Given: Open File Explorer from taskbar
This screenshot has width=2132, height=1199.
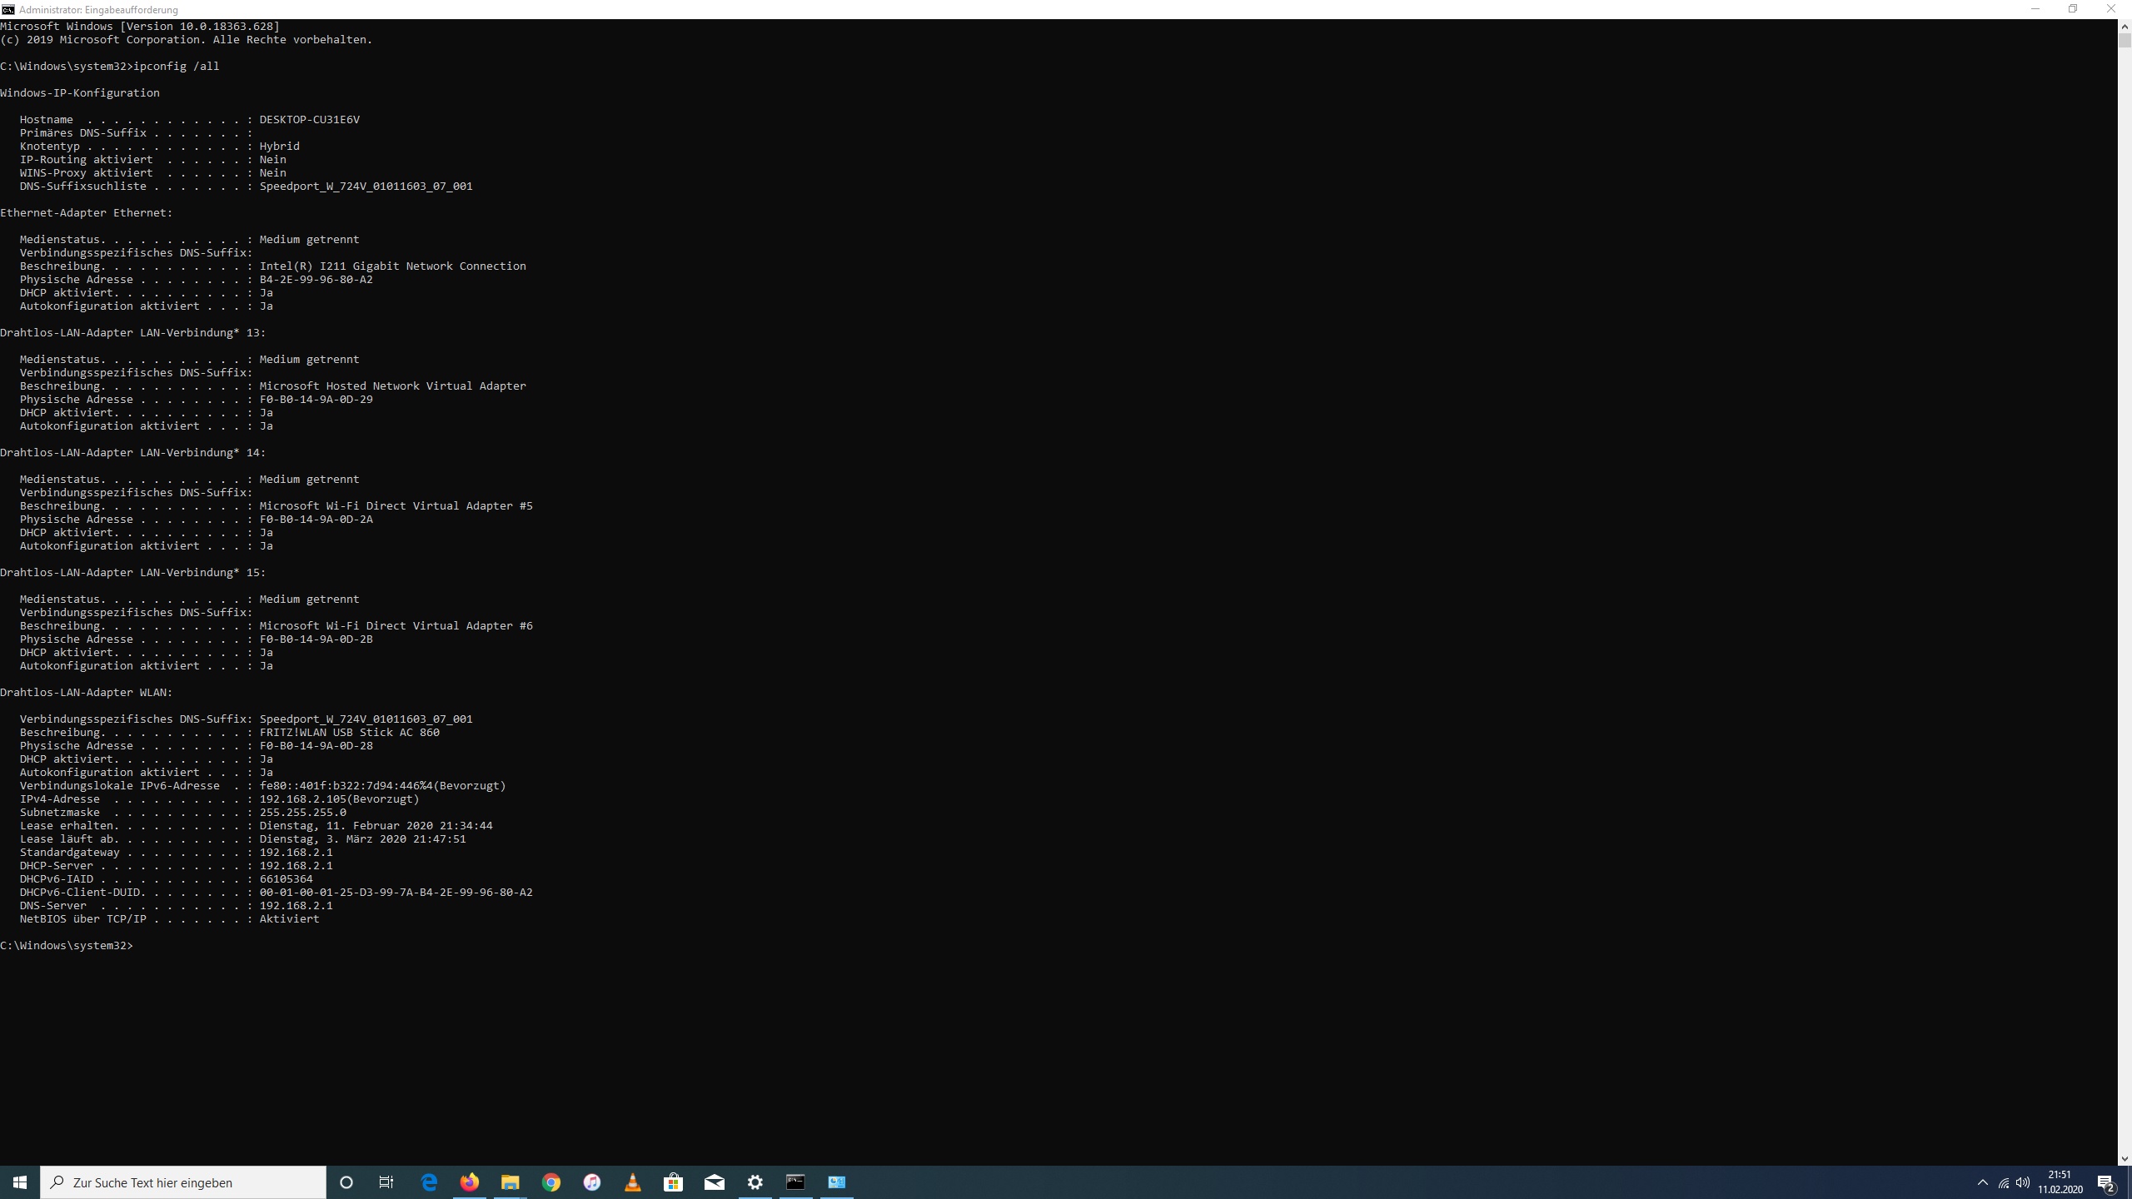Looking at the screenshot, I should click(511, 1182).
